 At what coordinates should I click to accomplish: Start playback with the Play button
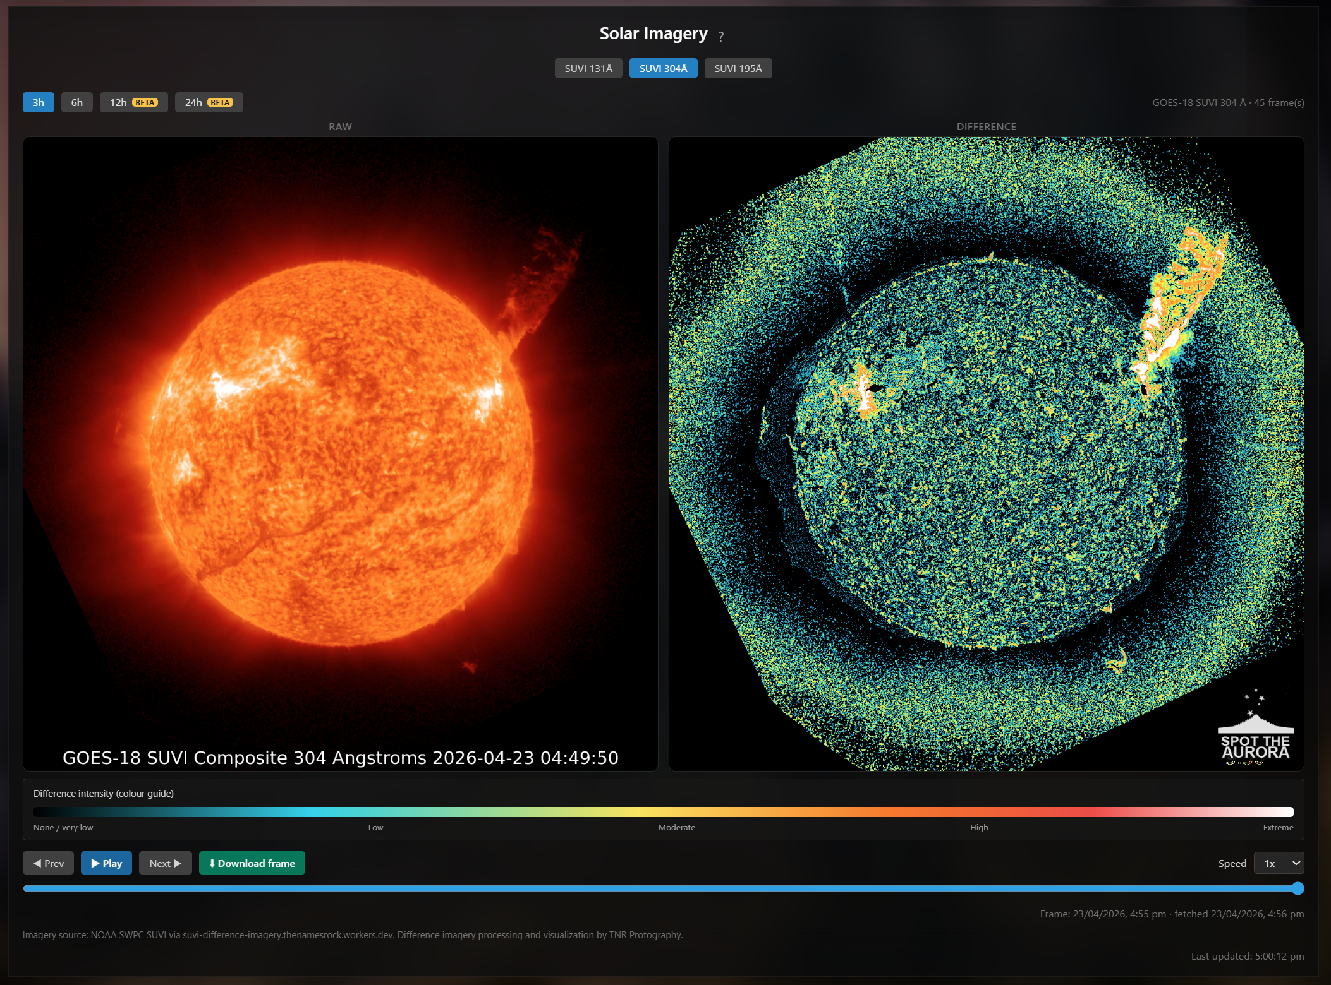coord(106,863)
